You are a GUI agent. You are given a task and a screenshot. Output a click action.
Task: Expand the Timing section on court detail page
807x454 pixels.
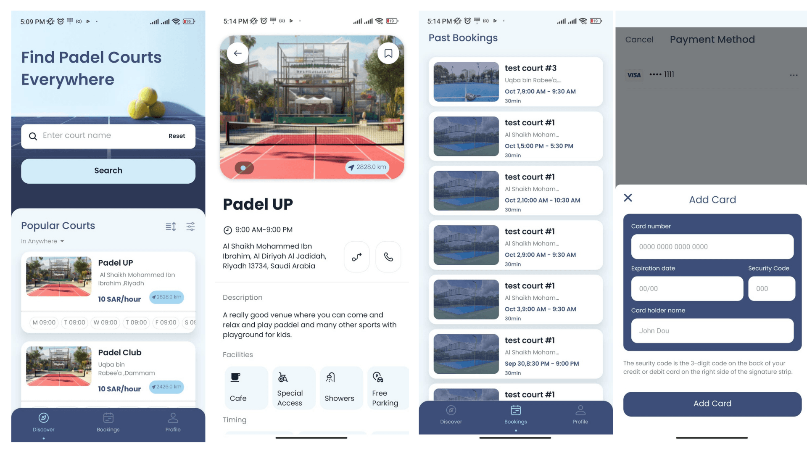click(235, 419)
